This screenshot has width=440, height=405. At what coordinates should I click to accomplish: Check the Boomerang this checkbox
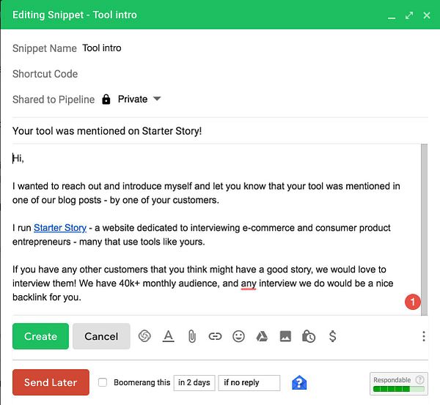pyautogui.click(x=103, y=382)
